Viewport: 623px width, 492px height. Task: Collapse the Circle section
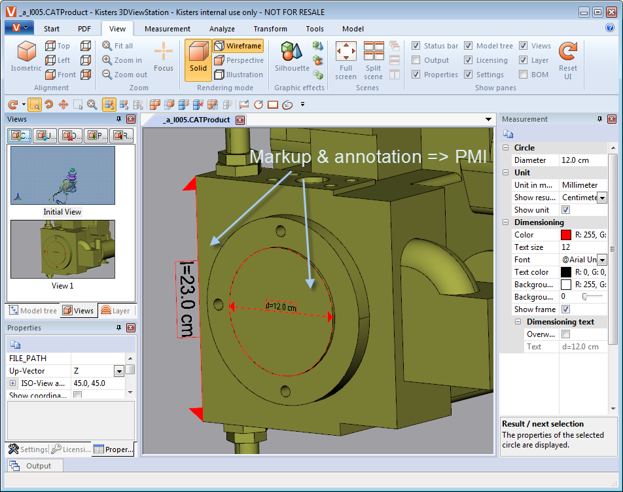(x=505, y=148)
